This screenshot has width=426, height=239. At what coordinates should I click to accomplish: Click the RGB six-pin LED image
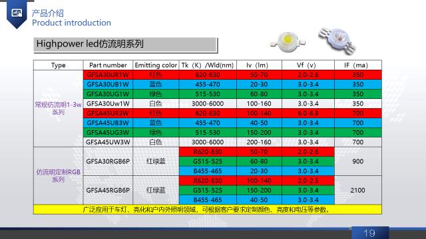(x=337, y=40)
